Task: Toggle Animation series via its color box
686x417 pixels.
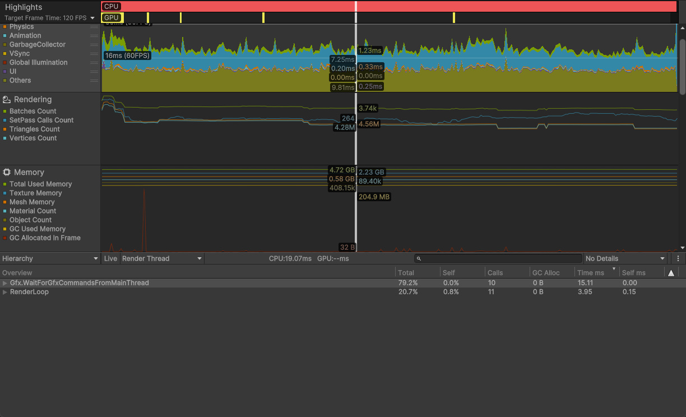Action: (5, 36)
